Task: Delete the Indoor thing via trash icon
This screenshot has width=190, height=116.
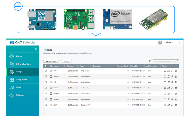Action: (176, 88)
